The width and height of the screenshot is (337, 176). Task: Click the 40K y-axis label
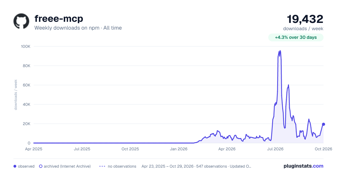pos(27,104)
